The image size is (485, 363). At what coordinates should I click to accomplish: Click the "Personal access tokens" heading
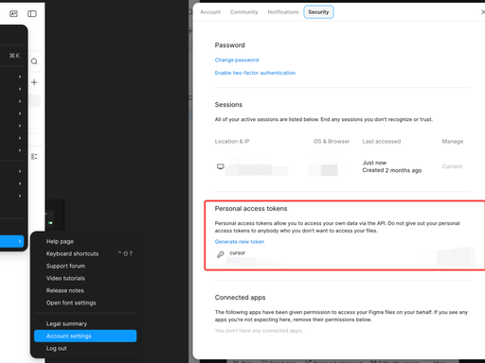[x=251, y=209]
